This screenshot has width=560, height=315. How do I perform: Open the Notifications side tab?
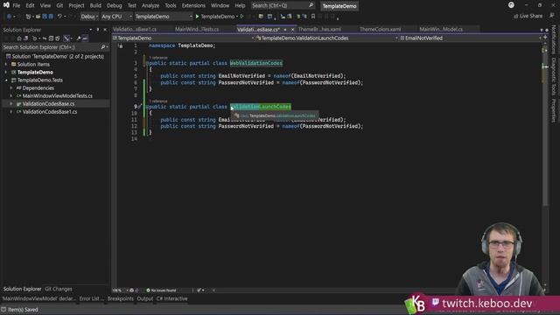554,39
